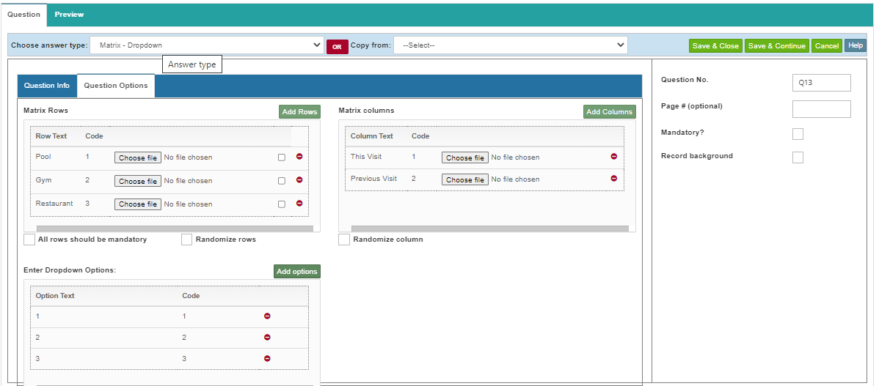This screenshot has height=386, width=879.
Task: Click the Matrix Rows horizontal scrollbar
Action: (x=175, y=229)
